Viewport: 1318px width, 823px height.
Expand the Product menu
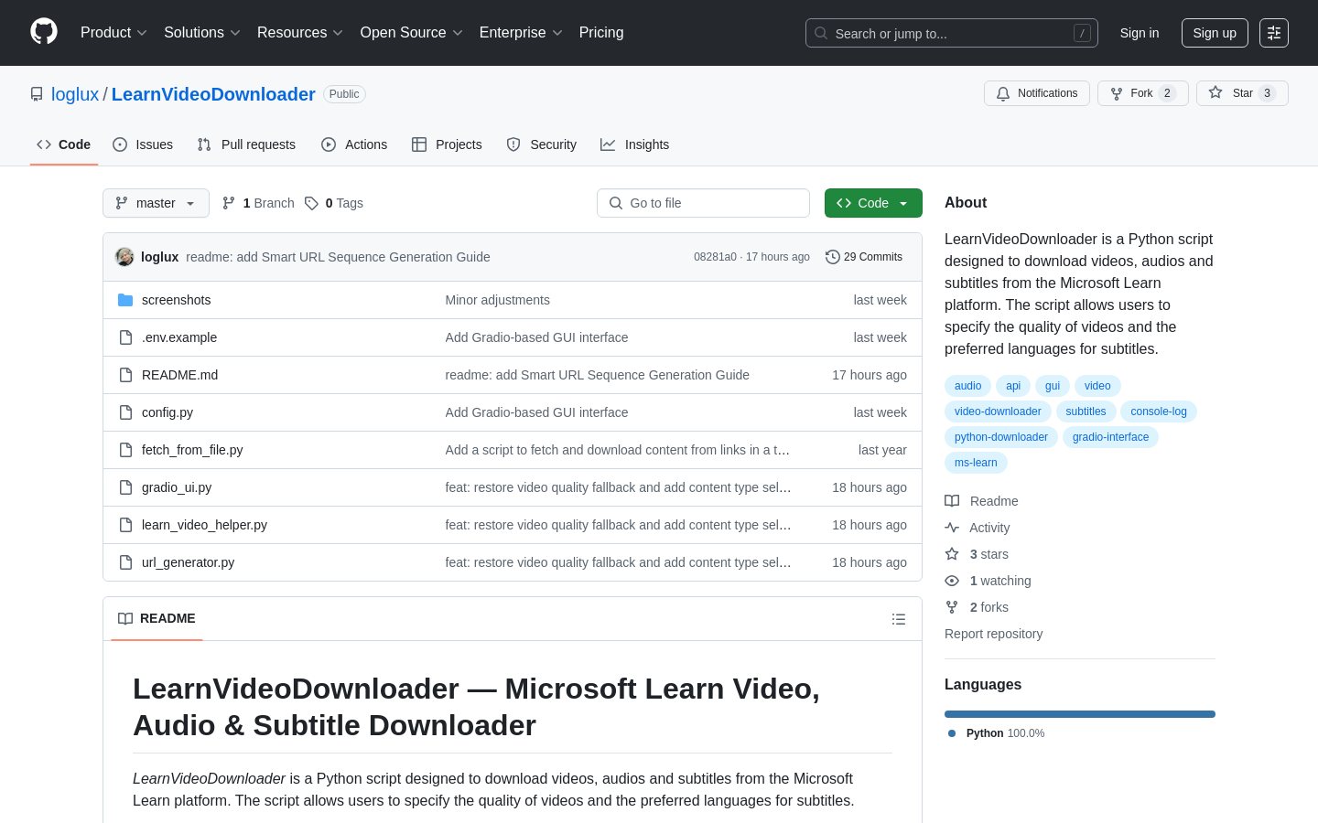click(x=113, y=33)
